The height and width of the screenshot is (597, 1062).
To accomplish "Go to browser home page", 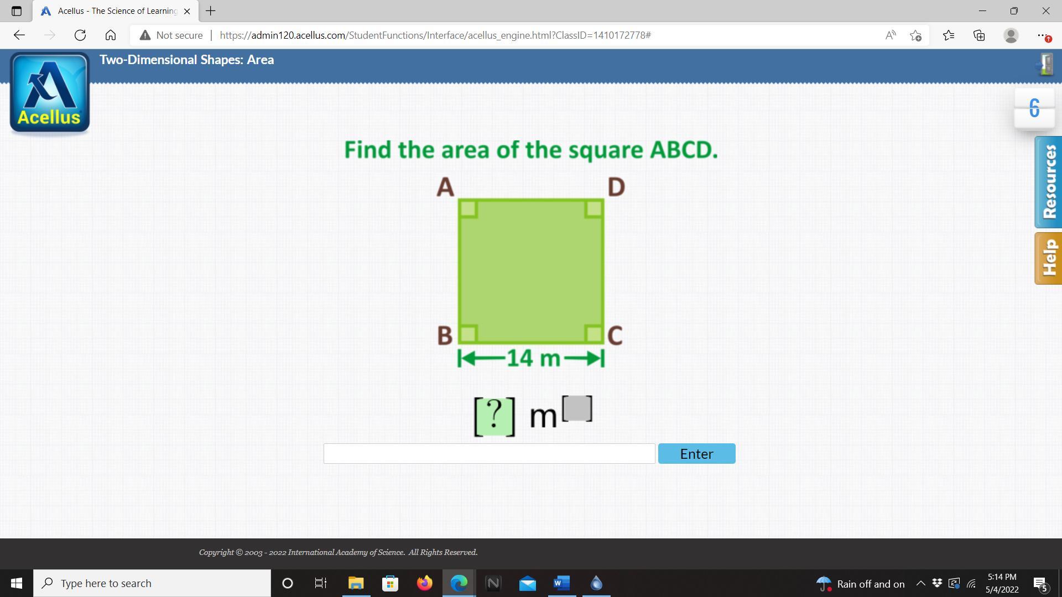I will 111,35.
